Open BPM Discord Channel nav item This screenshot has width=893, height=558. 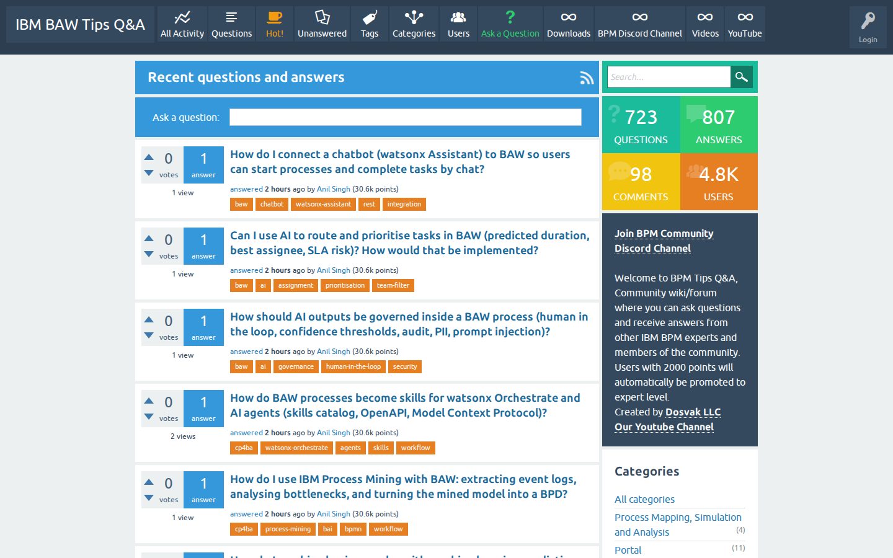pyautogui.click(x=640, y=24)
